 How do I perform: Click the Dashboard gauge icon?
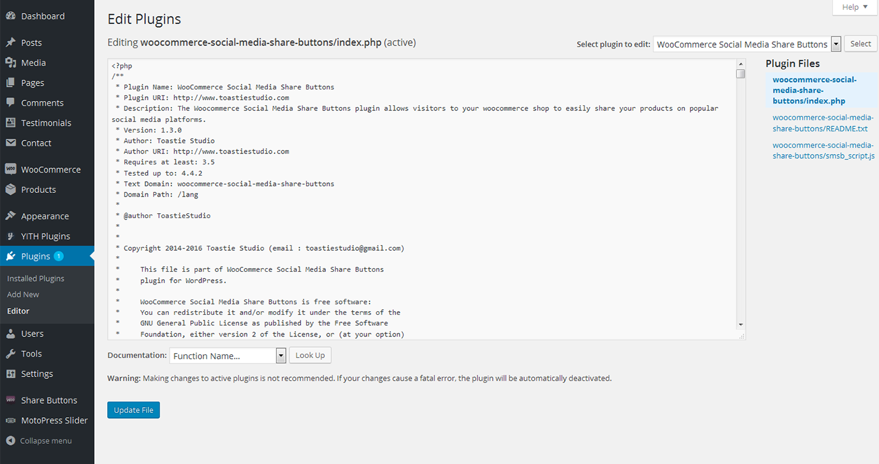(x=10, y=16)
